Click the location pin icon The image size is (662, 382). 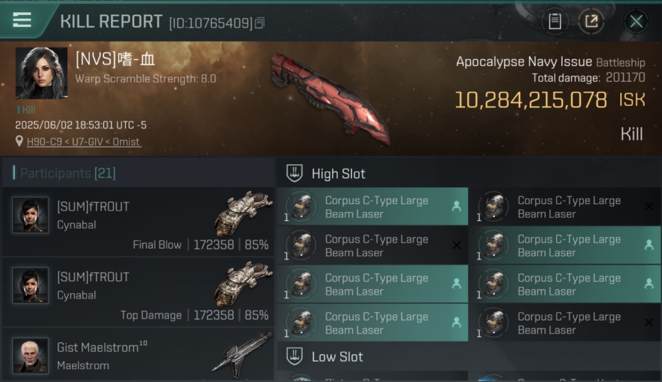[19, 142]
